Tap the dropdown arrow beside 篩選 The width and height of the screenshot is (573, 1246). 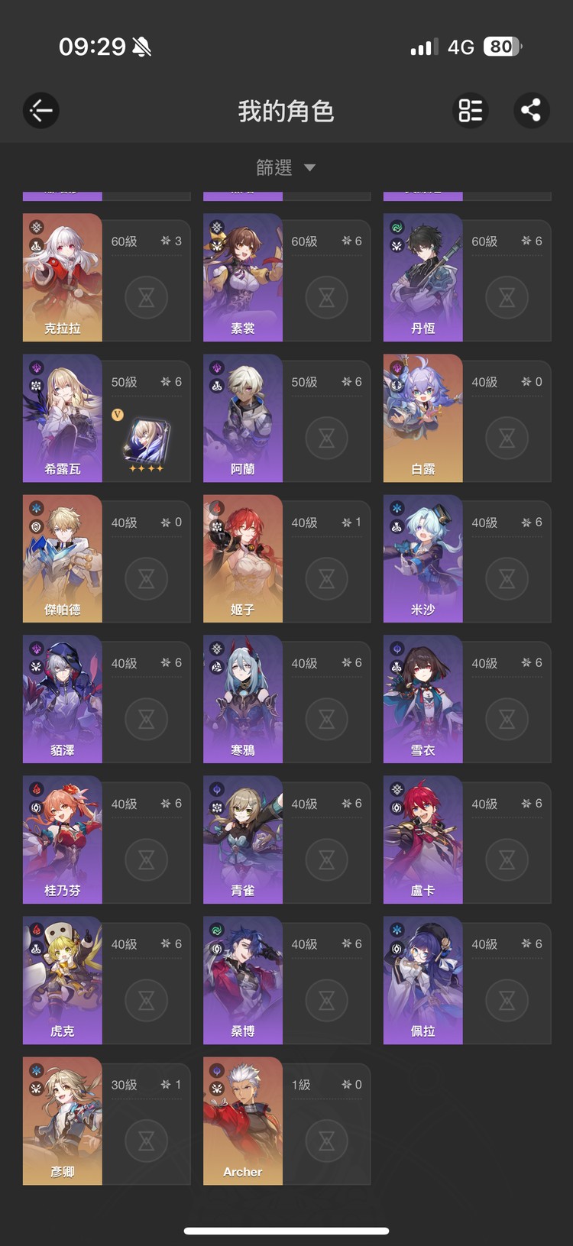pos(309,168)
